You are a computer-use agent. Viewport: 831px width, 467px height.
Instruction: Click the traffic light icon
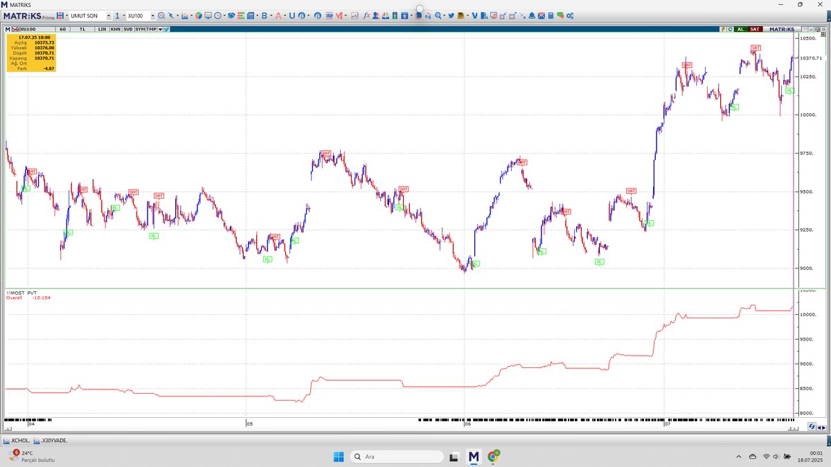pyautogui.click(x=395, y=15)
